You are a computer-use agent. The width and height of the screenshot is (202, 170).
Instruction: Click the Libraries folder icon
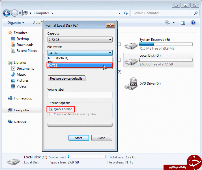coord(10,63)
